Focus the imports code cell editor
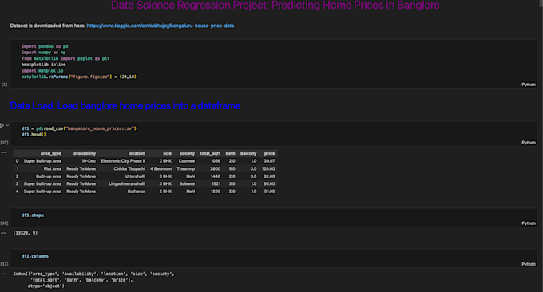 point(274,63)
